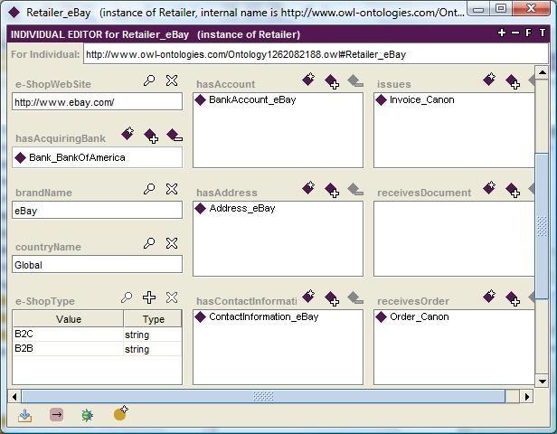
Task: Click inside the empty receivesDocument list box
Action: pyautogui.click(x=454, y=239)
